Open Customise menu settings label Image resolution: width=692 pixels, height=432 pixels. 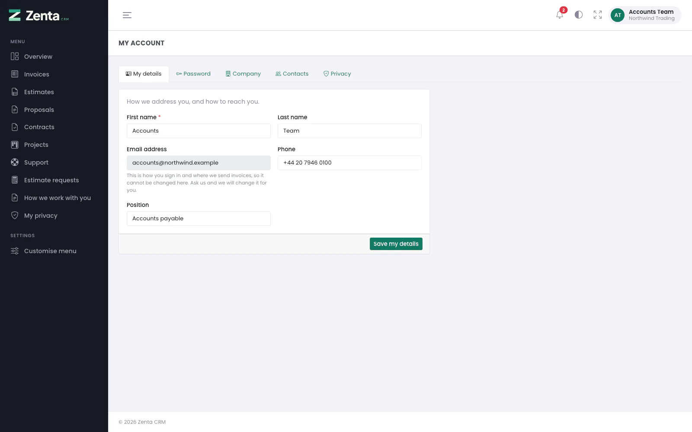(x=50, y=251)
